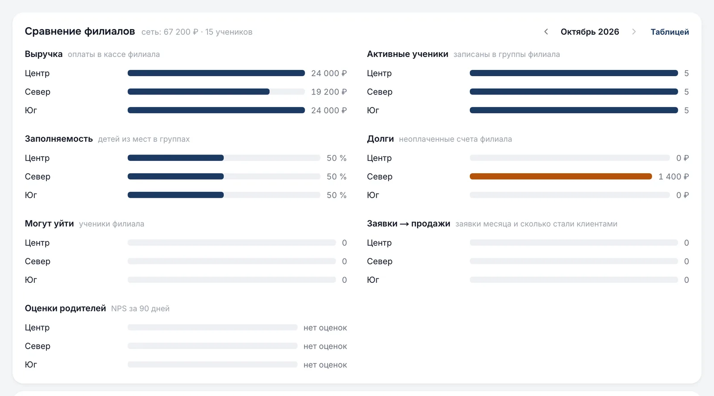This screenshot has width=714, height=396.
Task: Click the Сравнение филиалов title
Action: [x=80, y=31]
